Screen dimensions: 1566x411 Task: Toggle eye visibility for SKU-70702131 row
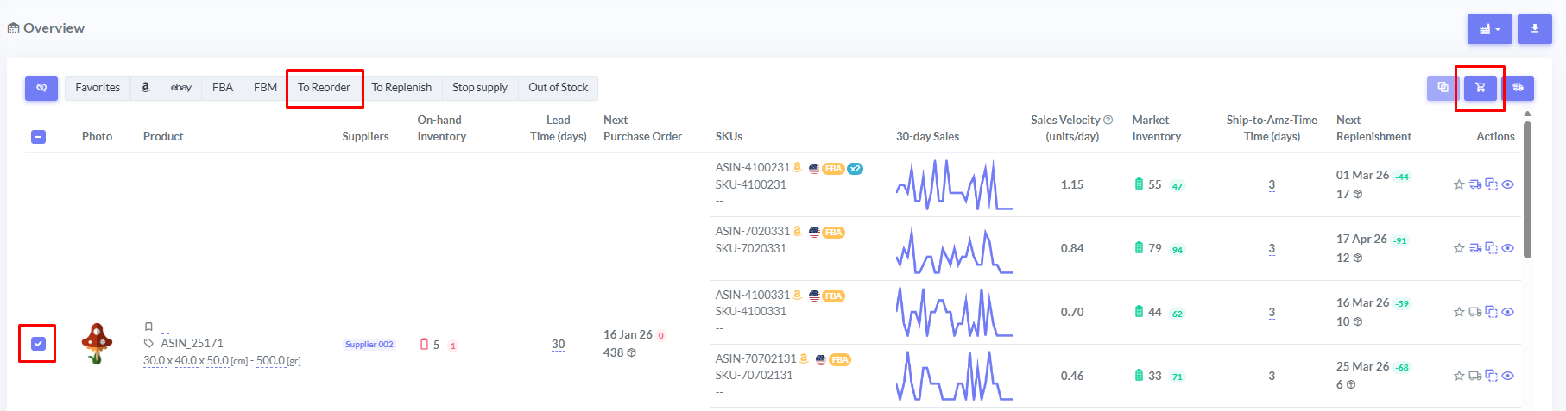point(1507,376)
